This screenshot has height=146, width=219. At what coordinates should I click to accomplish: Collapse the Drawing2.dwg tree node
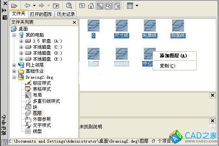[14, 77]
